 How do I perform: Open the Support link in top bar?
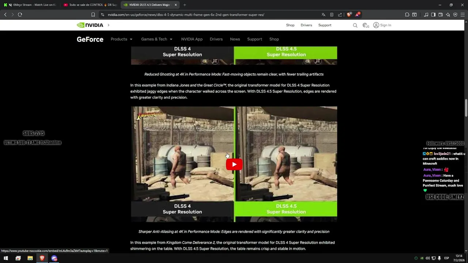(325, 25)
